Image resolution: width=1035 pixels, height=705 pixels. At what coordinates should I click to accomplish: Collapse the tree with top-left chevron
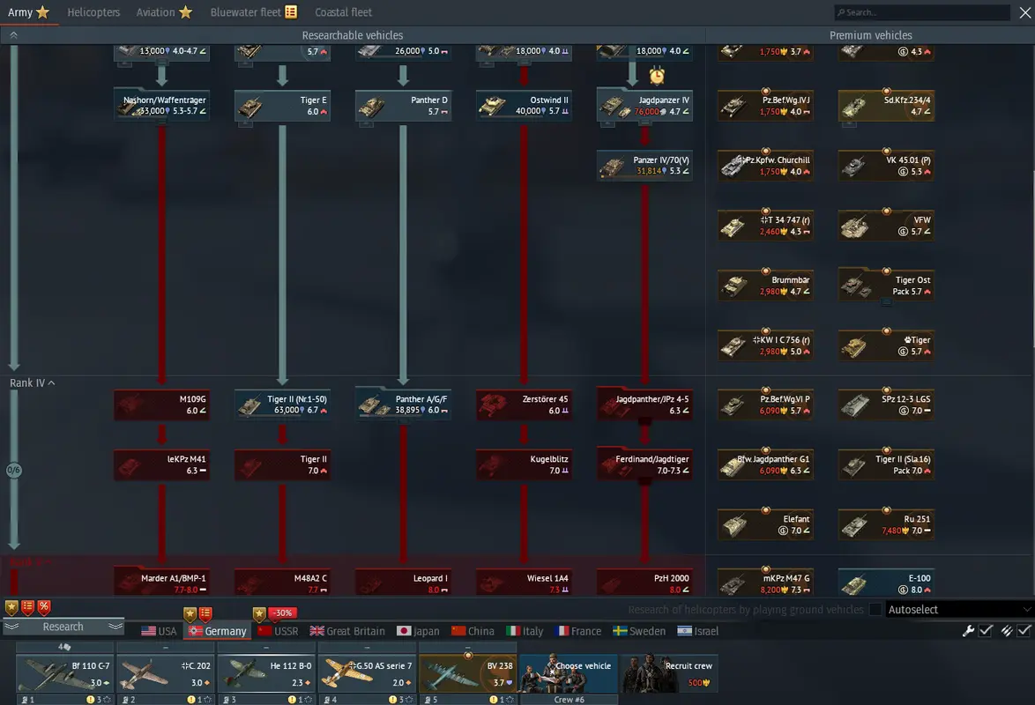[13, 35]
